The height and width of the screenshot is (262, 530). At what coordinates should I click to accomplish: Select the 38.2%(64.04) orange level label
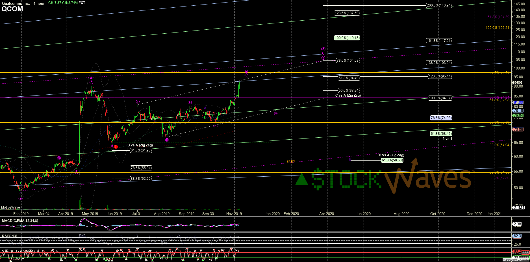point(500,145)
